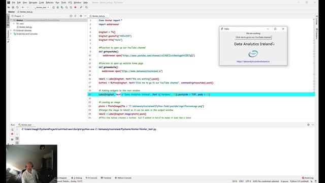The width and height of the screenshot is (325, 183).
Task: Click the Open folder toolbar icon
Action: (9, 7)
